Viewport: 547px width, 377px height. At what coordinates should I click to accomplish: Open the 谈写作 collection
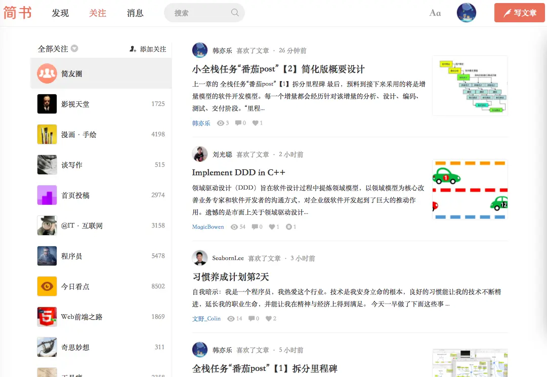tap(101, 165)
